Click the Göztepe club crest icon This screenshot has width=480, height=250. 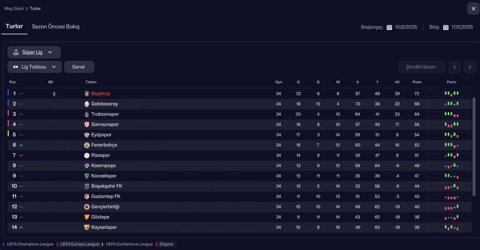tap(87, 217)
